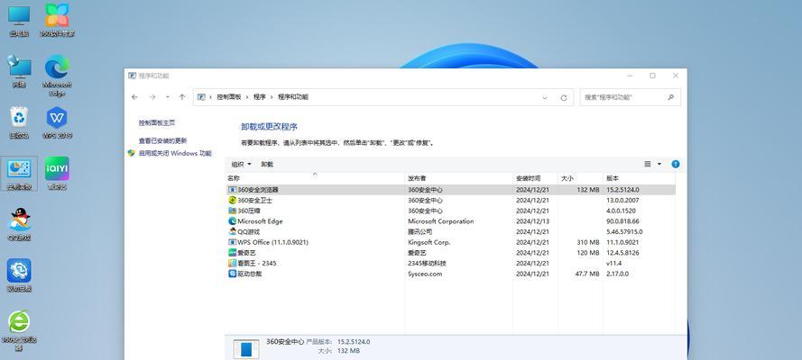802x360 pixels.
Task: Open the iQIYI desktop shortcut
Action: [57, 174]
